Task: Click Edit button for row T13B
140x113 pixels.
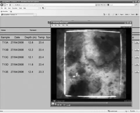Action: [137, 50]
